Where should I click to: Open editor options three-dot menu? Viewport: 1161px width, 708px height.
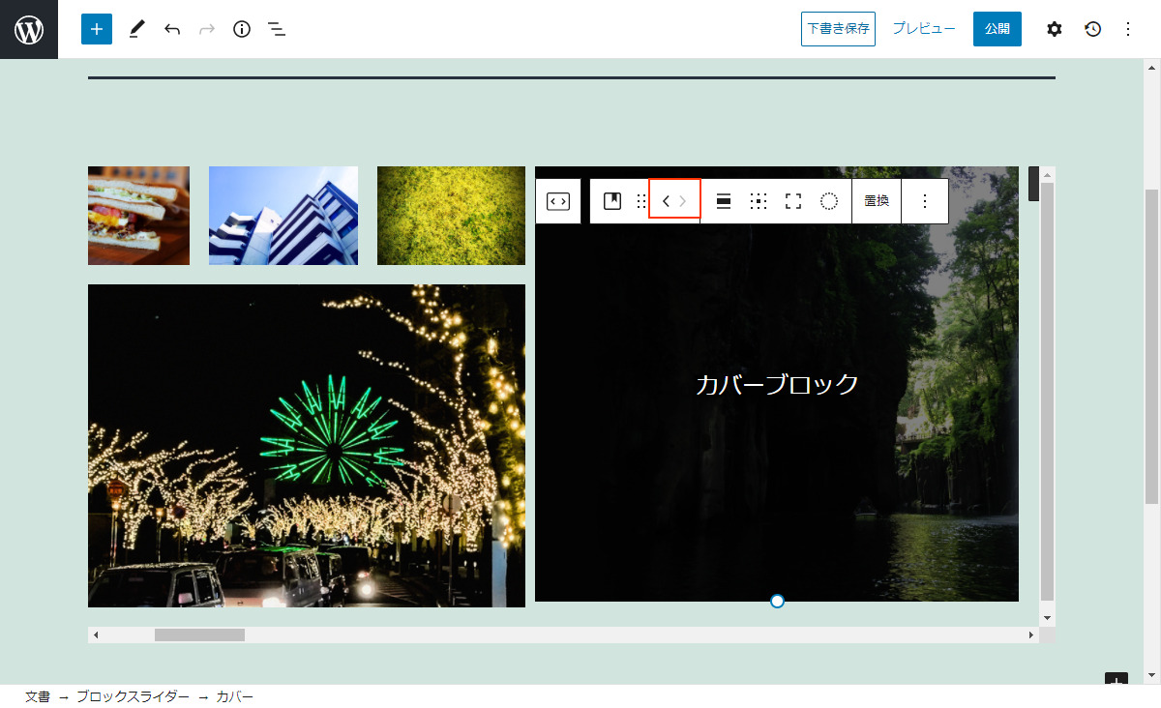[x=1127, y=29]
